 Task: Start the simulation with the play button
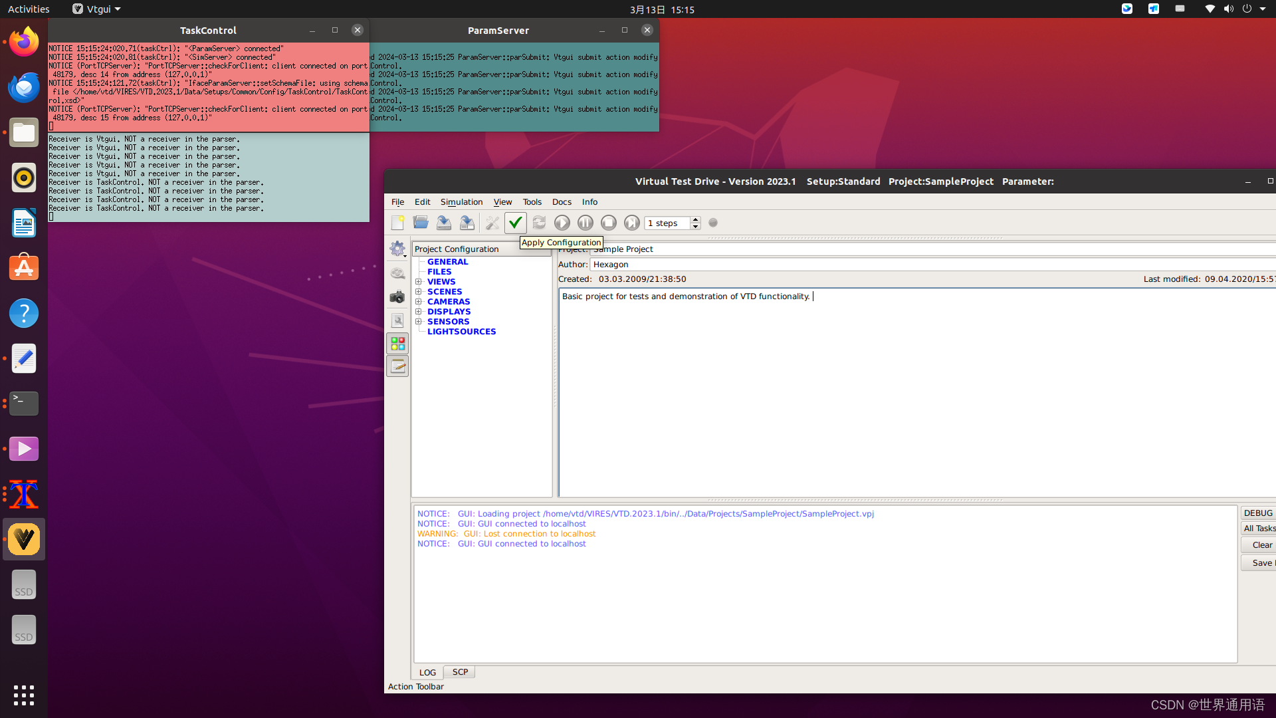(x=562, y=223)
